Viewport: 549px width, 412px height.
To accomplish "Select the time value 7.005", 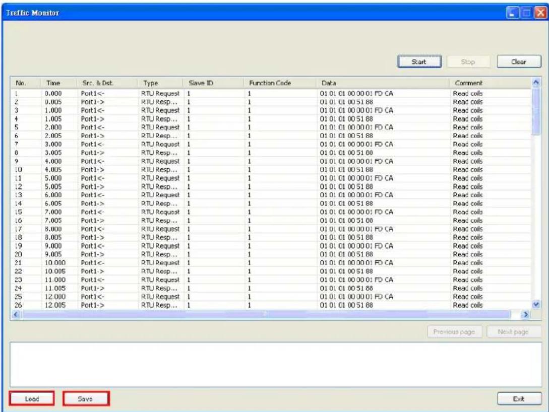I will (53, 221).
